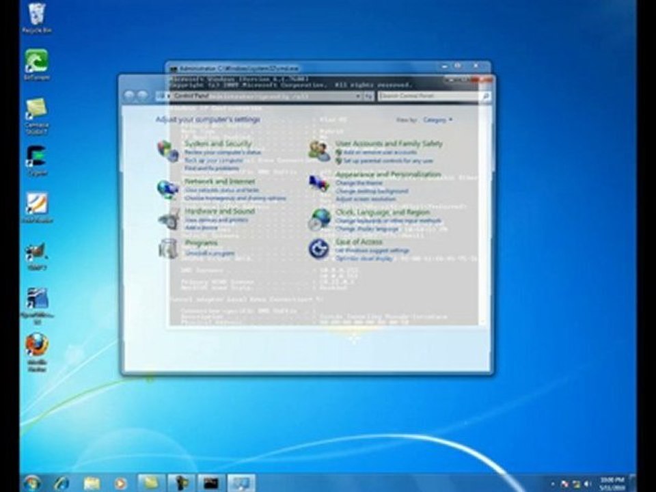The height and width of the screenshot is (492, 656).
Task: Switch to Command Prompt taskbar button
Action: (211, 484)
